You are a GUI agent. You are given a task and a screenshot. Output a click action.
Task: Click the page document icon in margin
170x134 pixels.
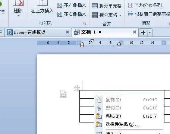coord(63,94)
